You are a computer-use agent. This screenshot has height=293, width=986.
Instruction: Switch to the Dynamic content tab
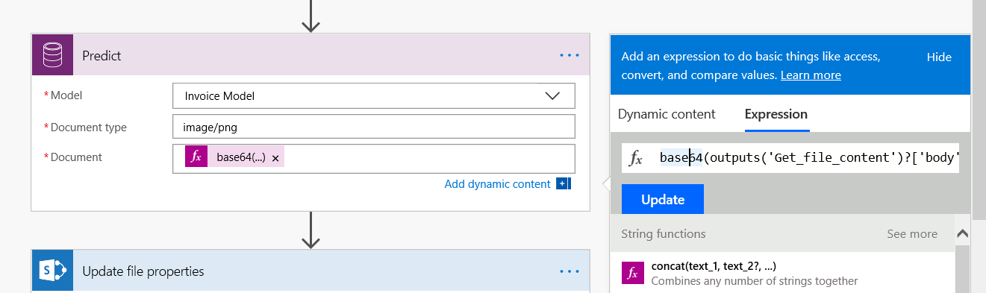667,114
